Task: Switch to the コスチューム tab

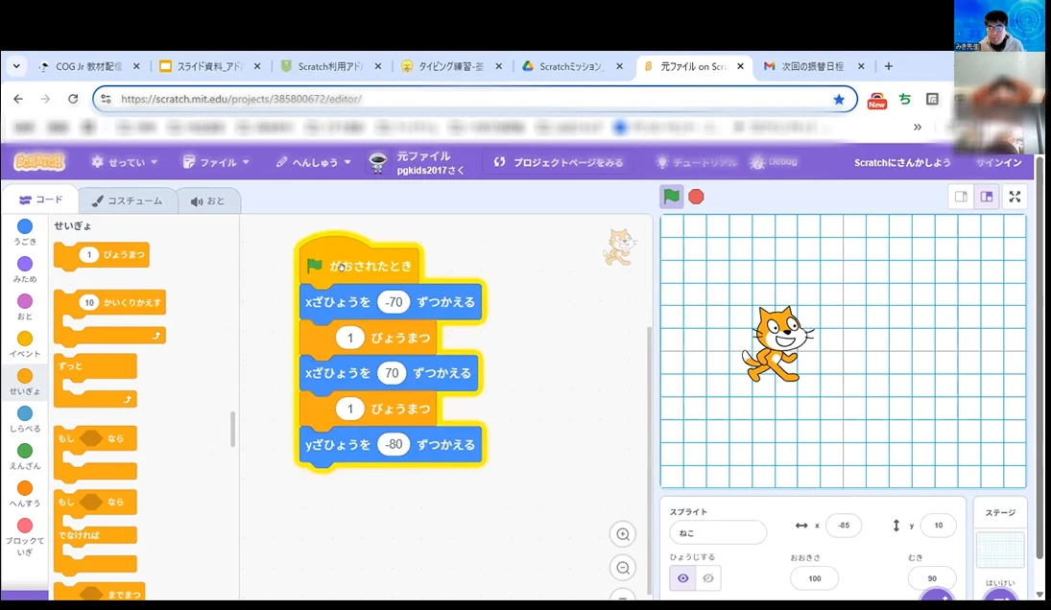Action: pos(128,200)
